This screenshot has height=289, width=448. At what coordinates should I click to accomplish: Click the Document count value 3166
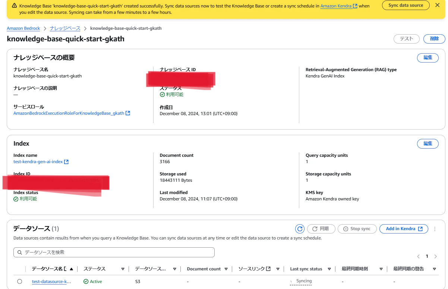(x=165, y=162)
